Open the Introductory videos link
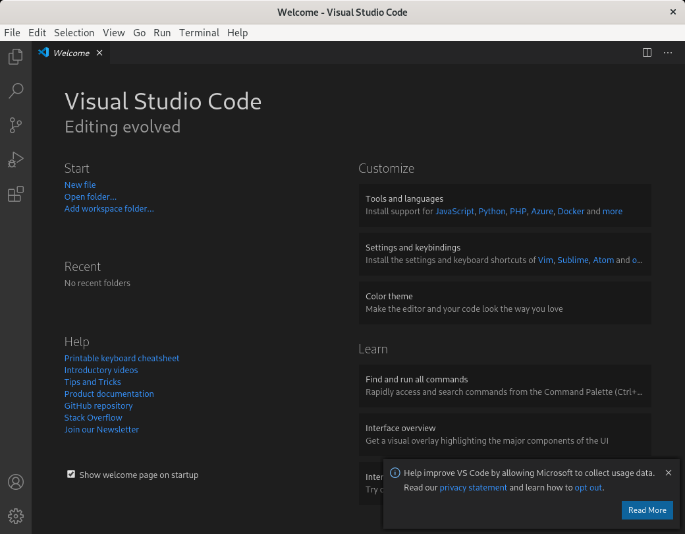 pos(101,370)
